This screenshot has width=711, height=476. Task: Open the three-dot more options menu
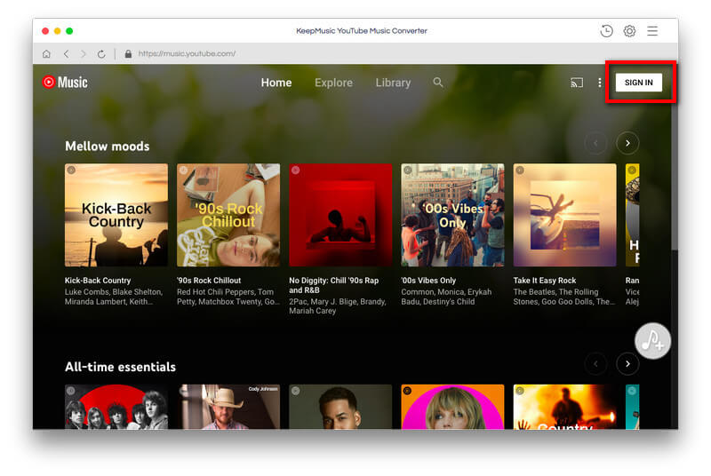point(600,83)
